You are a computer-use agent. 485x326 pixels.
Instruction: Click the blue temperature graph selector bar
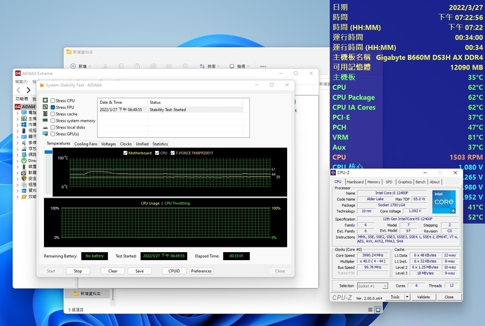(48, 153)
